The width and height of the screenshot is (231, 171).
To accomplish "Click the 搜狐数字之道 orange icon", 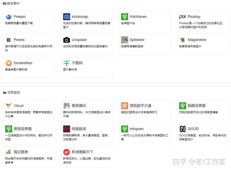I will (124, 106).
